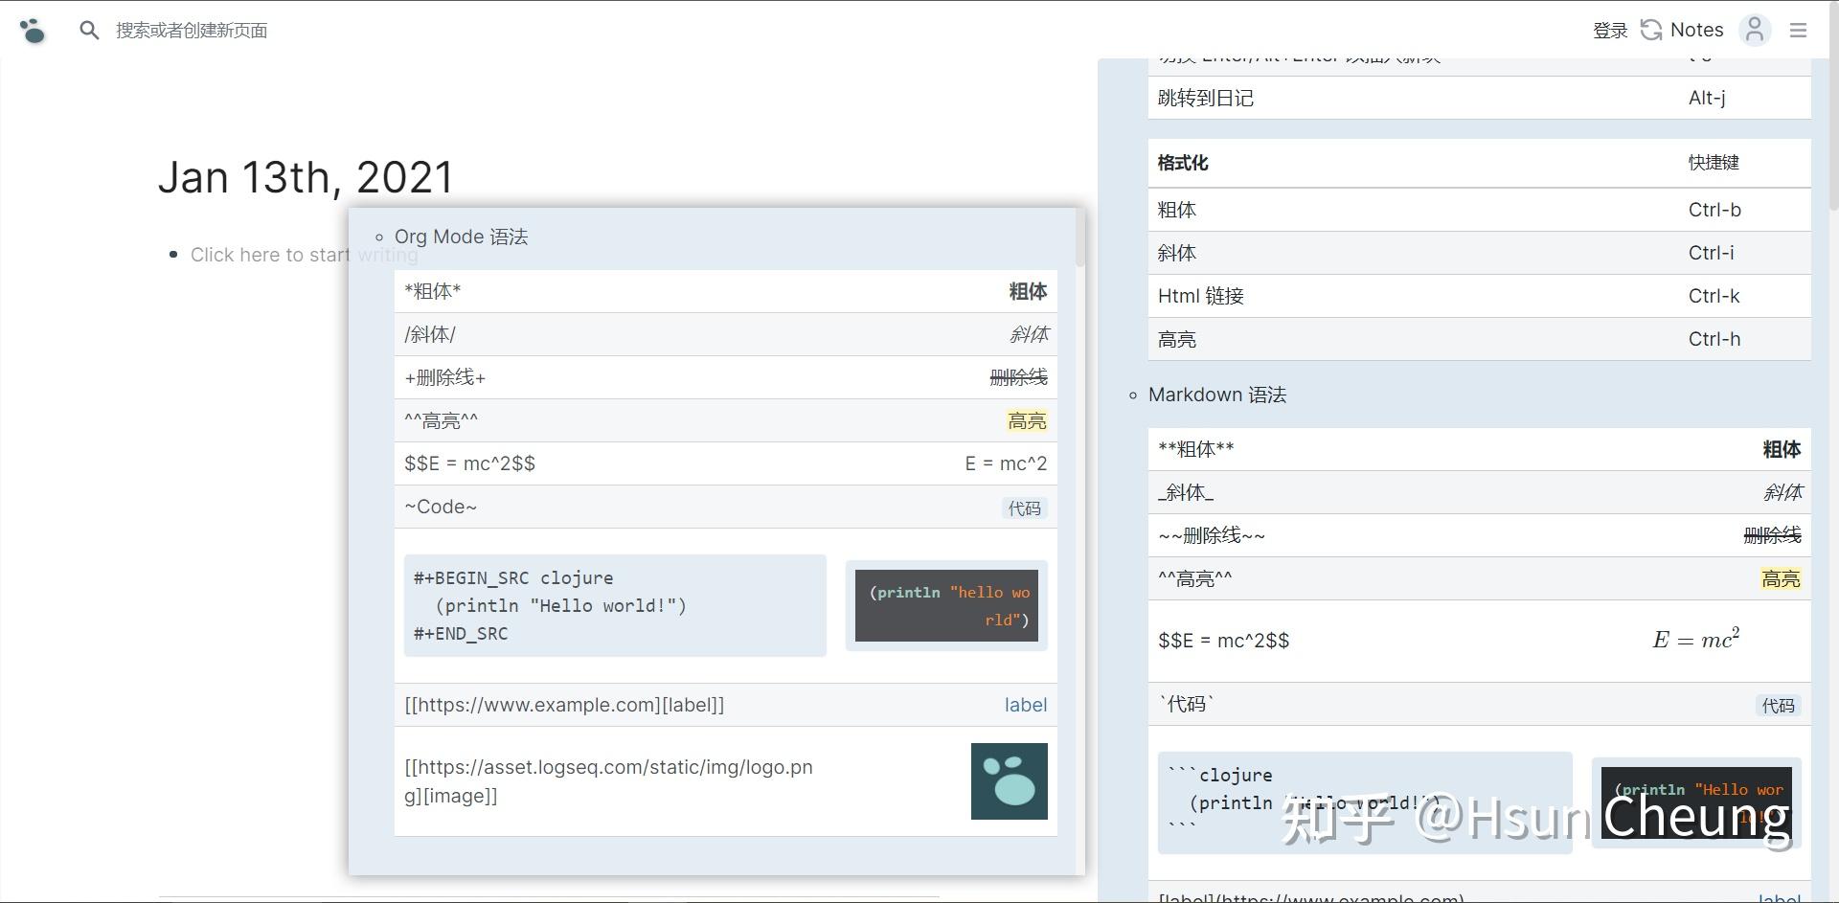Click the search magnifier icon
Viewport: 1839px width, 903px height.
[89, 30]
